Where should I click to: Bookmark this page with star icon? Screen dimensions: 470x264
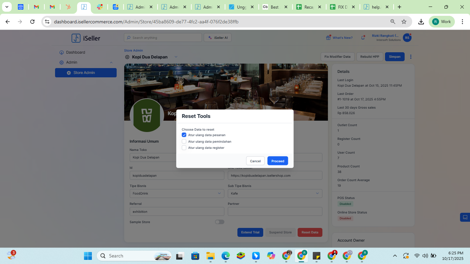pos(404,22)
